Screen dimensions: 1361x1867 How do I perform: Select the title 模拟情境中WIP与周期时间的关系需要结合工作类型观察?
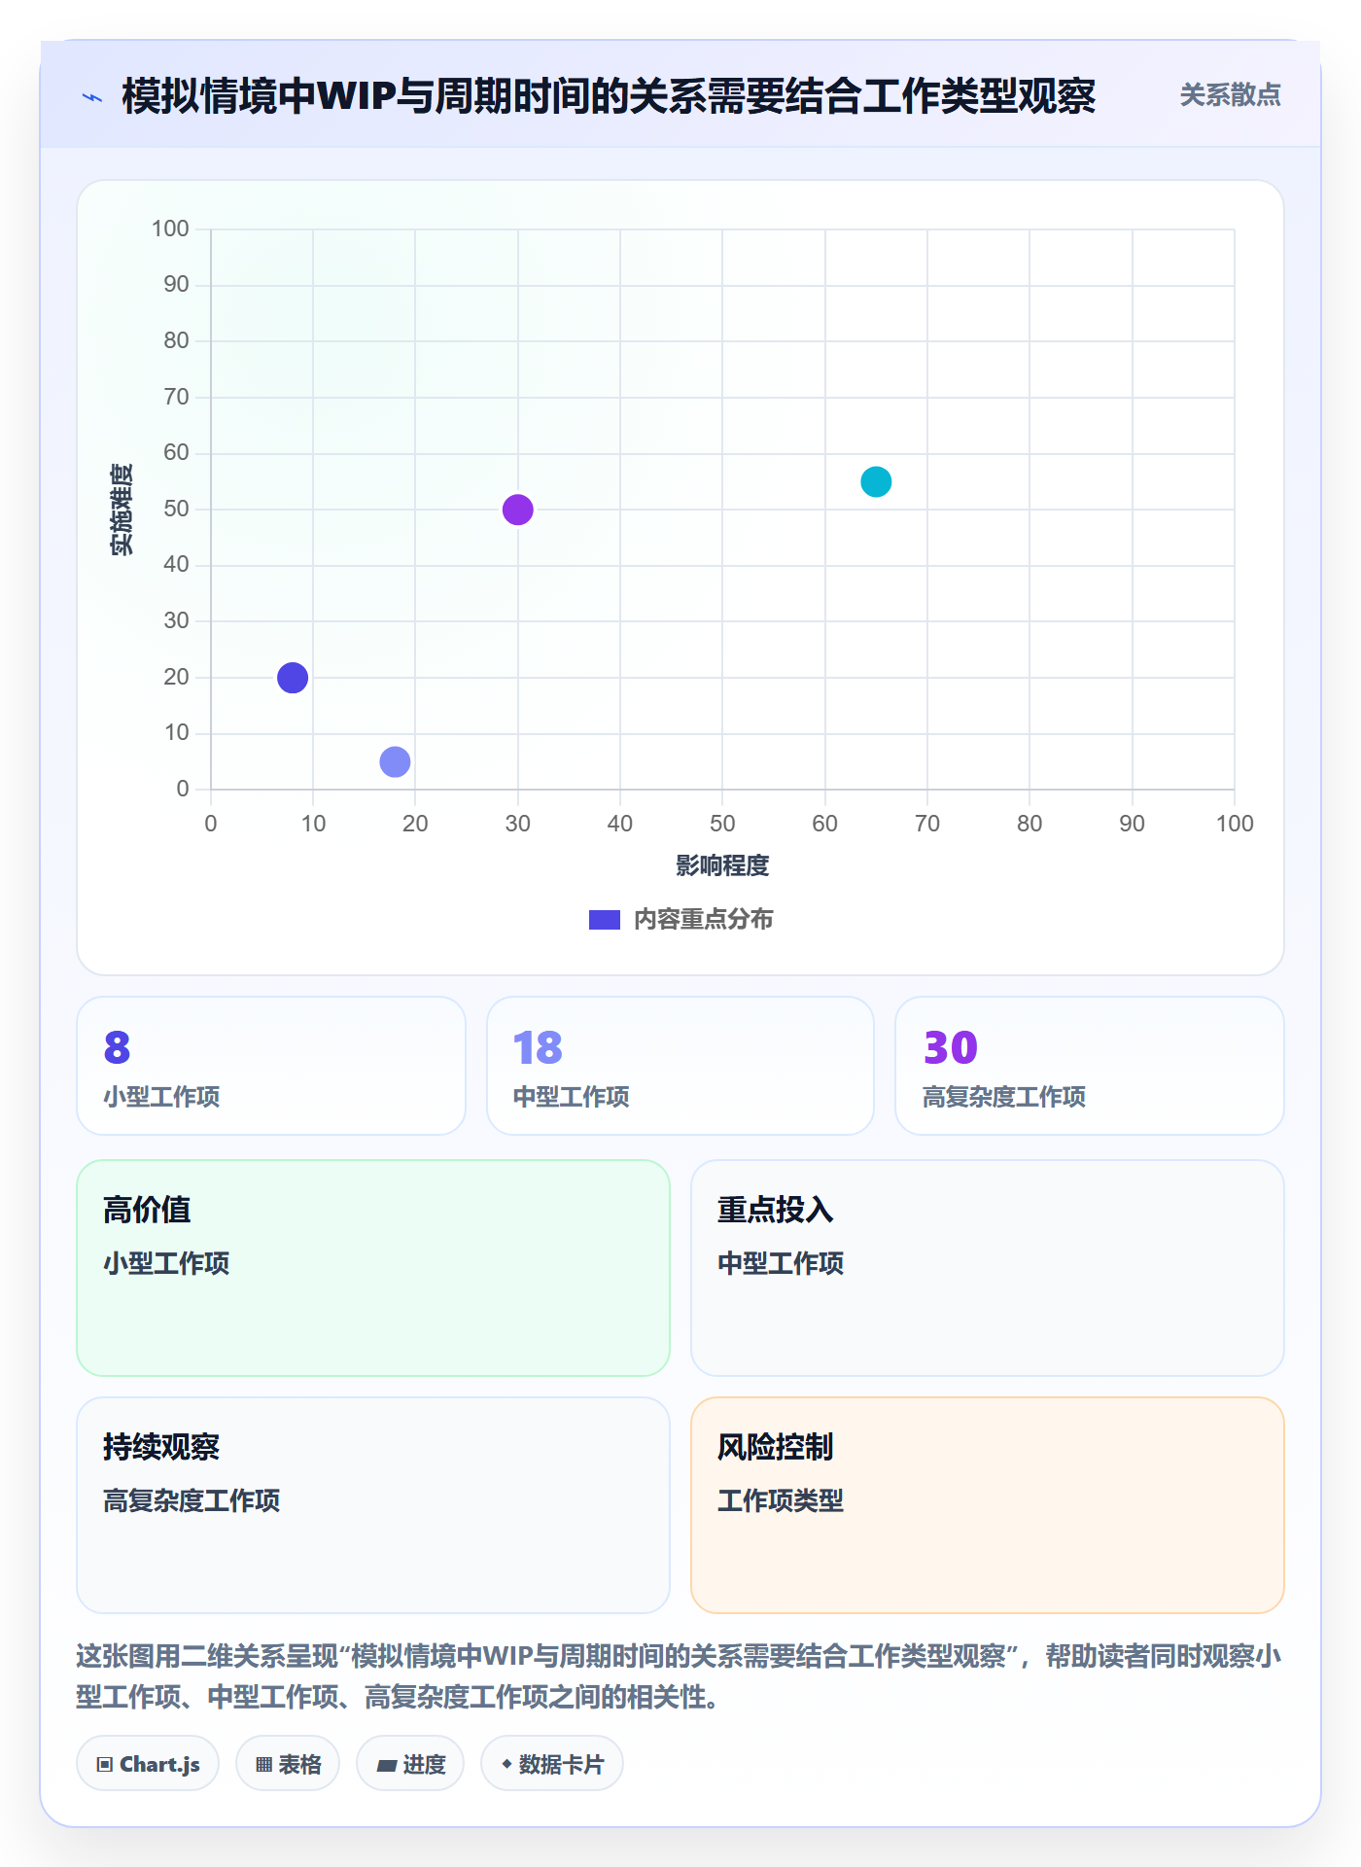pyautogui.click(x=609, y=96)
